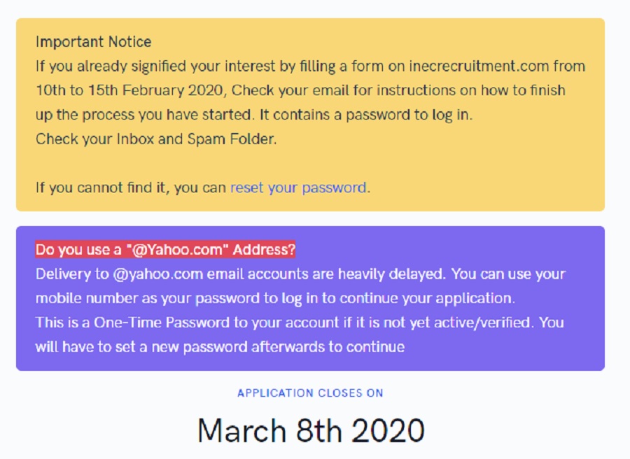Click the March 8th 2020 closing date

[x=311, y=430]
